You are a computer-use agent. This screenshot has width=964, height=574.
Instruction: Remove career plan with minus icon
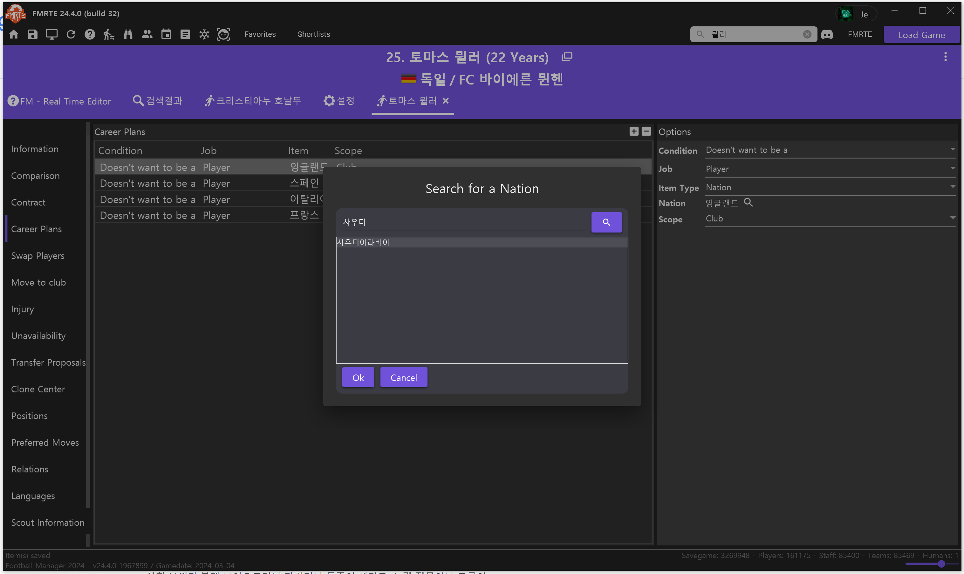point(646,131)
